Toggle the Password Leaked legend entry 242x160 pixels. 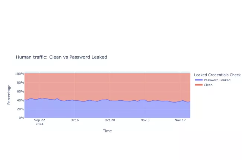coord(217,80)
